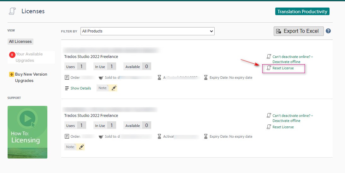
Task: Click first license Expiry Date text
Action: [231, 78]
